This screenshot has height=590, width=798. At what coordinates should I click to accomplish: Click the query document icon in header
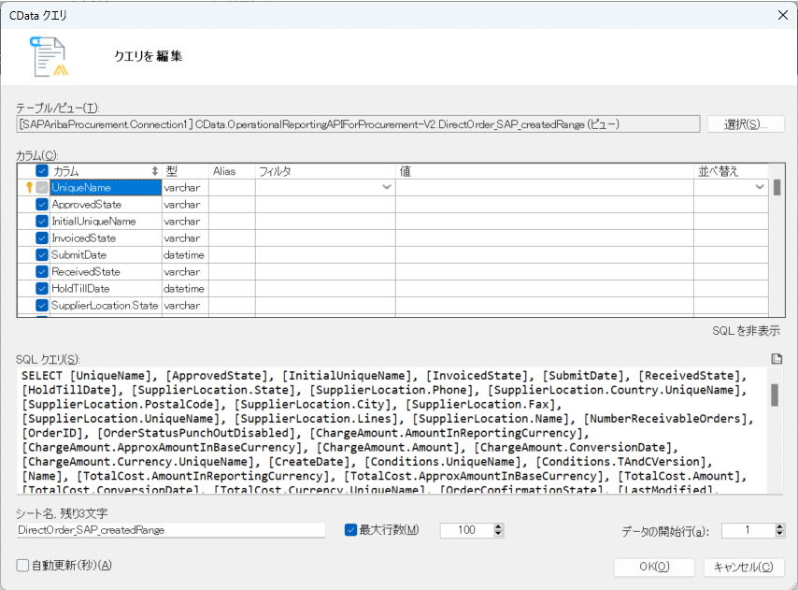coord(50,56)
